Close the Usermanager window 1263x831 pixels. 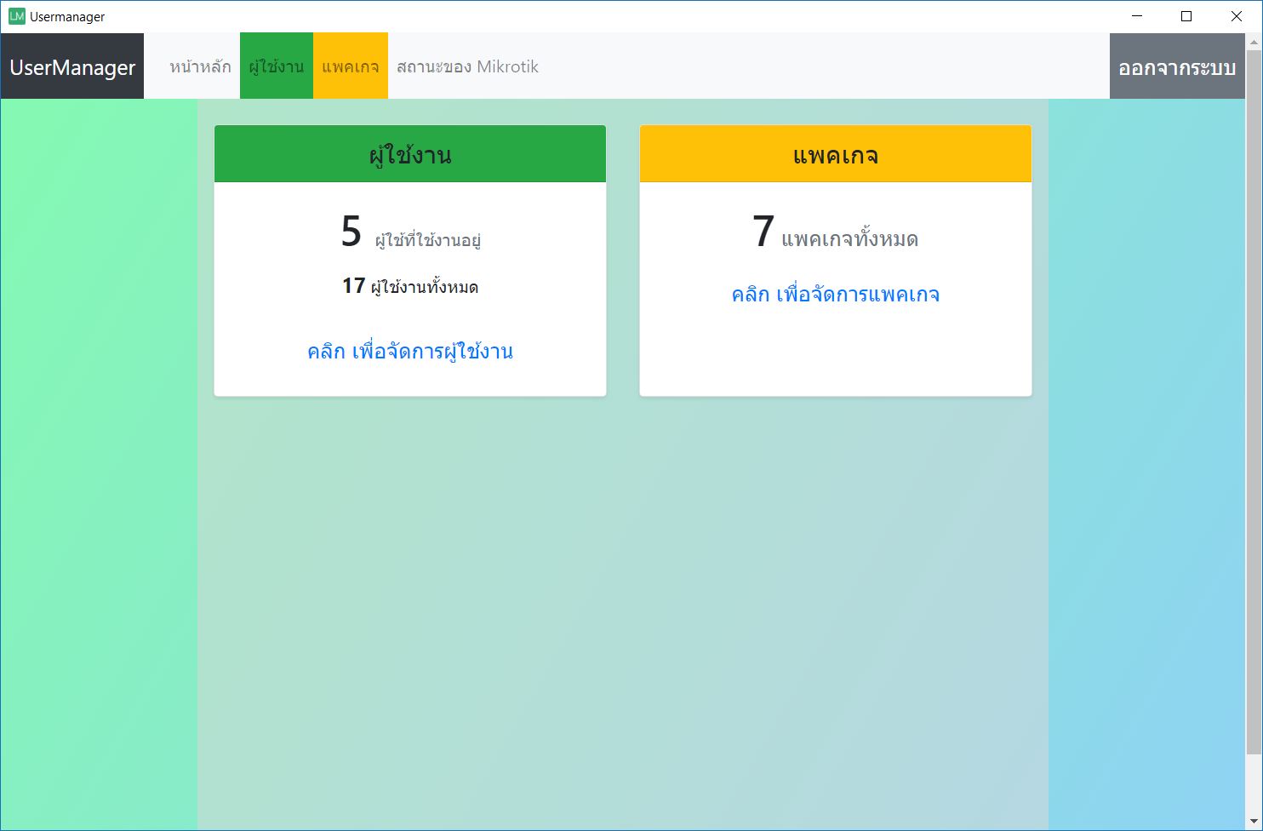(1237, 16)
